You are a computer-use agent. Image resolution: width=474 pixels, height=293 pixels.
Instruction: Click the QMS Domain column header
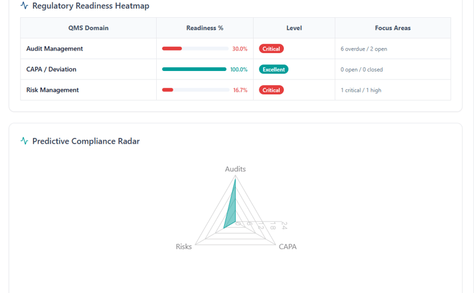[88, 28]
